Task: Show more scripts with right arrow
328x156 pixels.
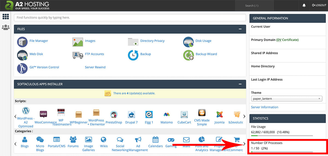Action: (244, 116)
